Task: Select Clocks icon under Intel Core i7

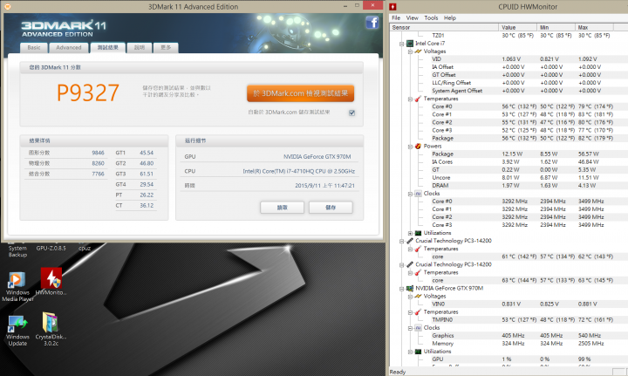Action: [x=418, y=194]
